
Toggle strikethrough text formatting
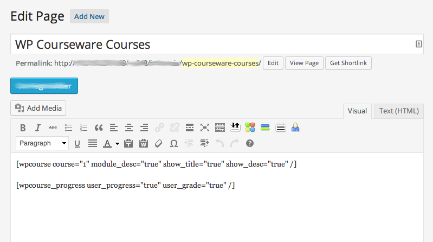click(x=53, y=128)
